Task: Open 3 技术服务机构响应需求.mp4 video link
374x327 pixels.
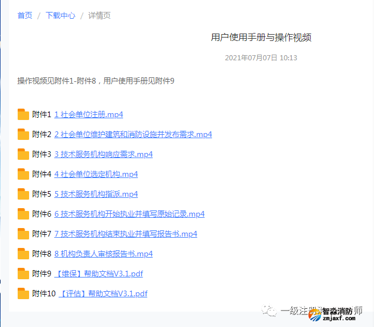Action: (103, 154)
